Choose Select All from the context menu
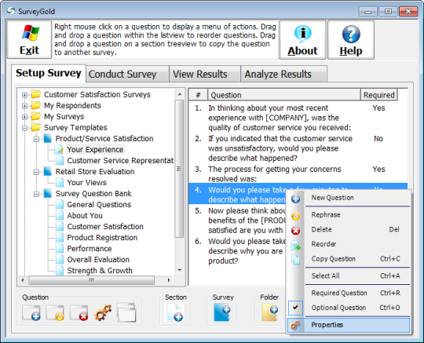Image resolution: width=424 pixels, height=343 pixels. tap(349, 276)
